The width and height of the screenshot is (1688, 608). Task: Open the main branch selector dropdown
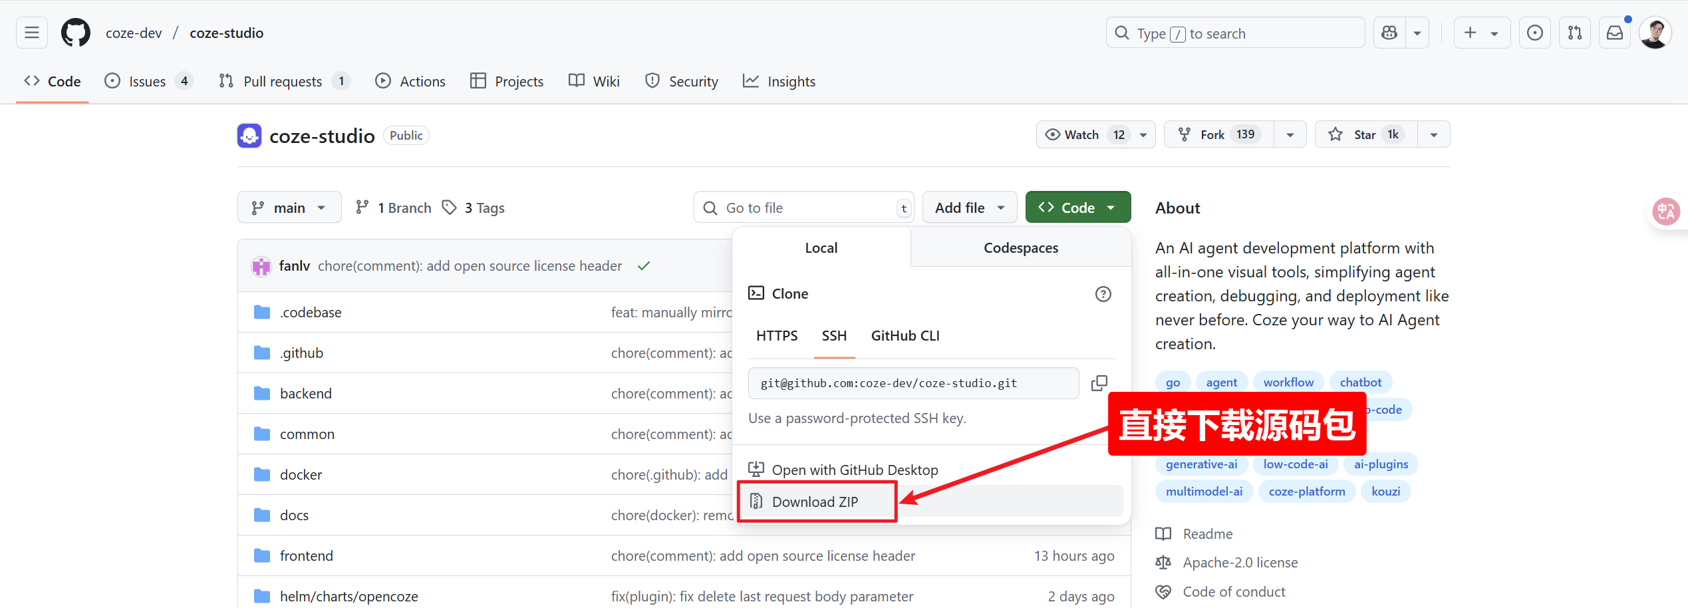coord(289,208)
